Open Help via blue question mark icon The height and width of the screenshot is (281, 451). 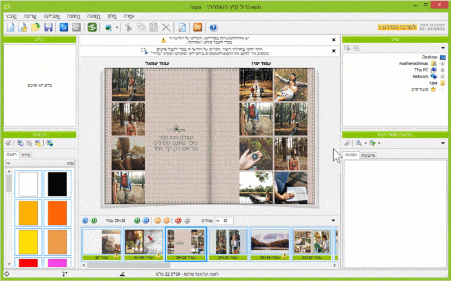click(213, 28)
